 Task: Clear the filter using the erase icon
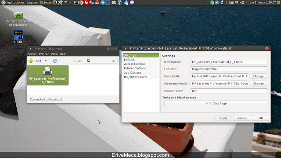click(x=113, y=61)
